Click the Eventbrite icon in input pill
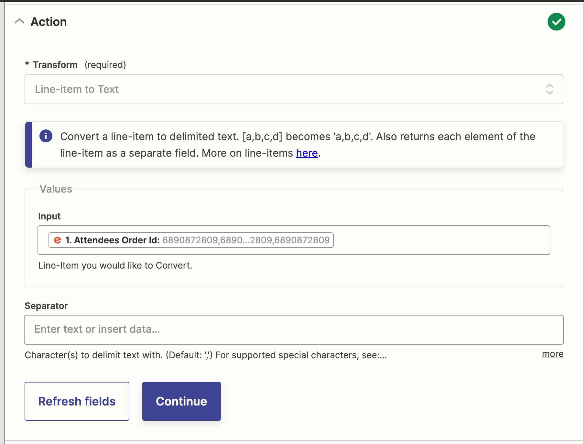The width and height of the screenshot is (584, 444). [x=58, y=240]
